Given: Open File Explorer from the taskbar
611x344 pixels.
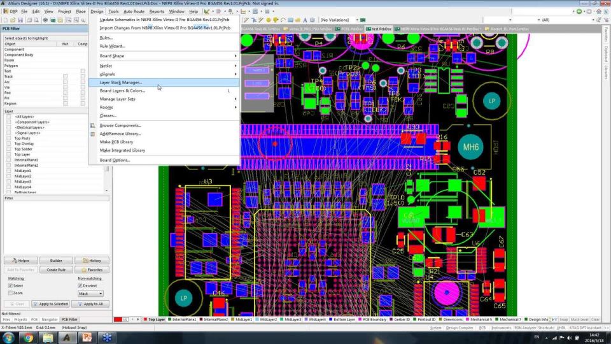Looking at the screenshot, I should tap(48, 338).
